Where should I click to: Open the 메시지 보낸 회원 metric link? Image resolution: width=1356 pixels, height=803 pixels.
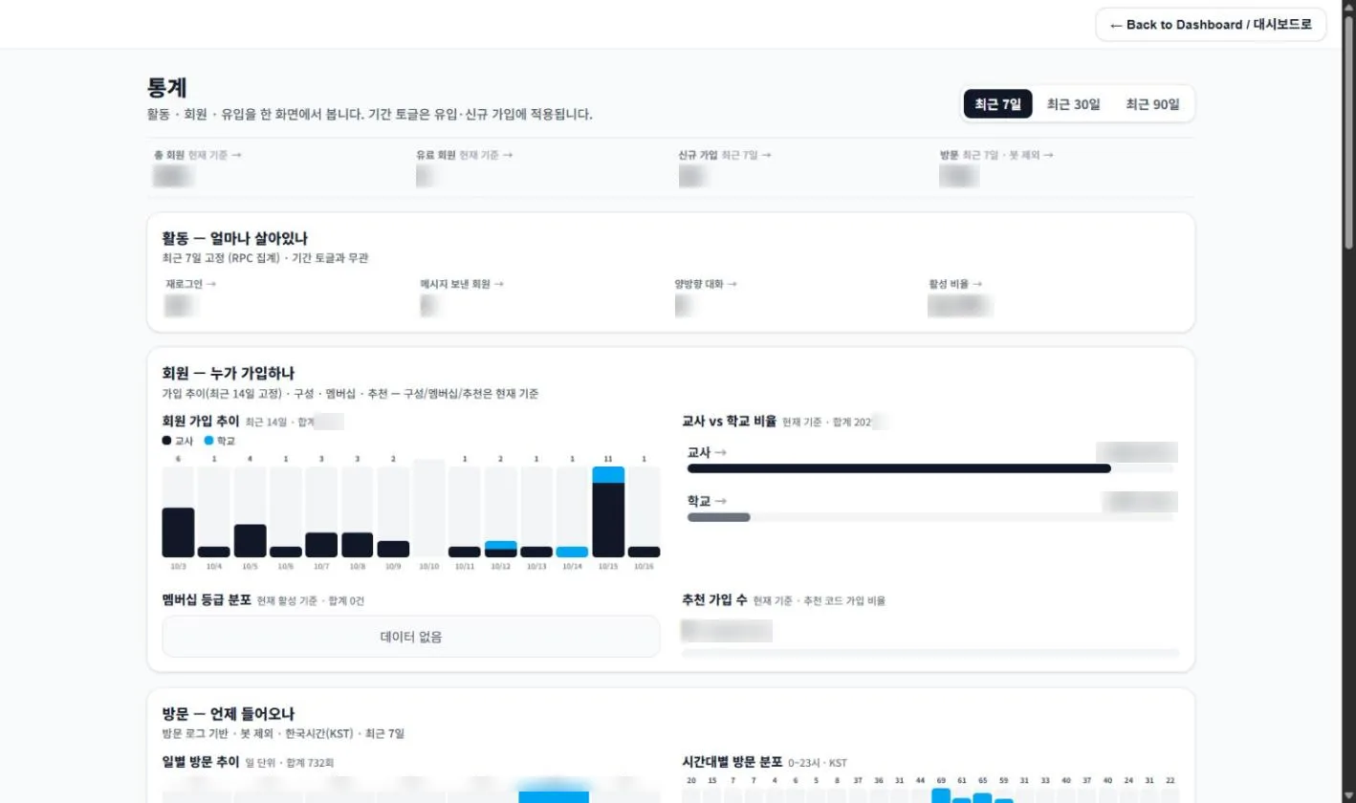point(462,284)
